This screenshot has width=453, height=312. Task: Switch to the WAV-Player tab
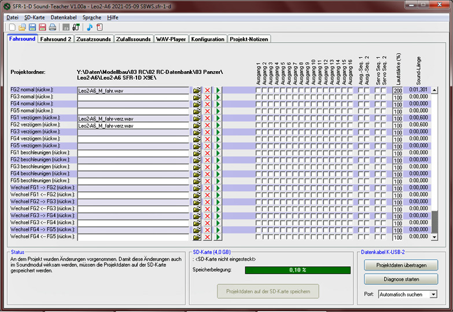click(171, 39)
